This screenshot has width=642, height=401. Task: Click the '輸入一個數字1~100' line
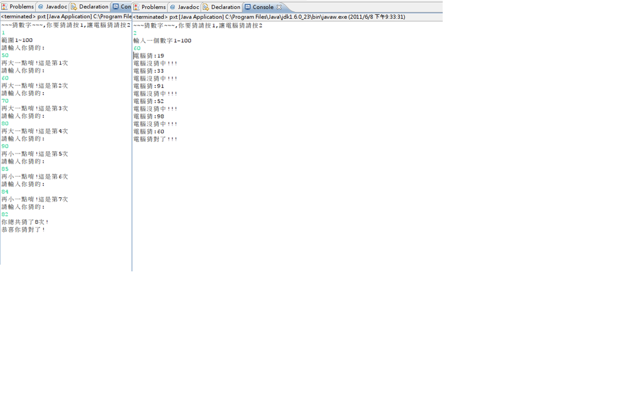click(x=162, y=41)
